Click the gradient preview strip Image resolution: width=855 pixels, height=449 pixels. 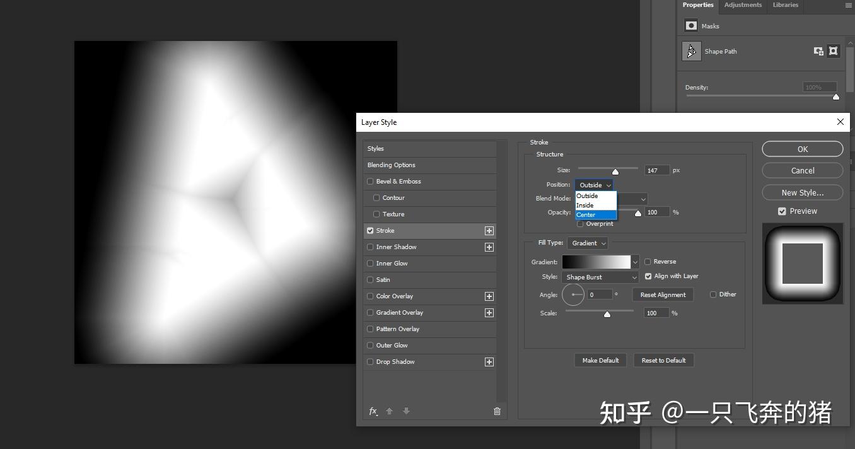(x=596, y=261)
